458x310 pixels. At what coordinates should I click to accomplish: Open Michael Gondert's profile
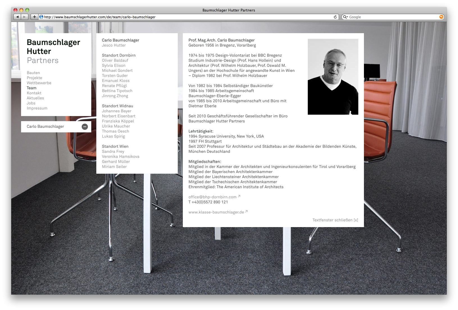pyautogui.click(x=117, y=71)
